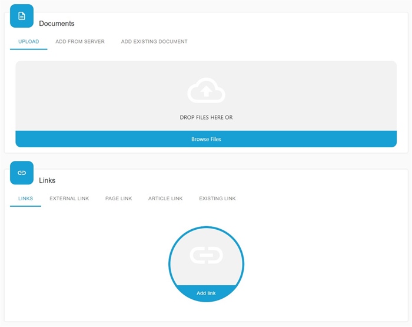Click the blue underline beneath the Upload tab
The image size is (412, 327).
[x=28, y=49]
